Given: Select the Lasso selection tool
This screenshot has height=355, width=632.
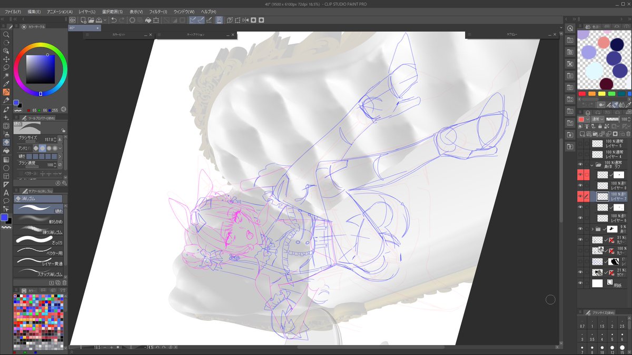Looking at the screenshot, I should (x=6, y=67).
